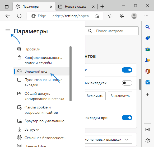The width and height of the screenshot is (154, 147).
Task: Open a new tab with plus button
Action: (x=102, y=7)
